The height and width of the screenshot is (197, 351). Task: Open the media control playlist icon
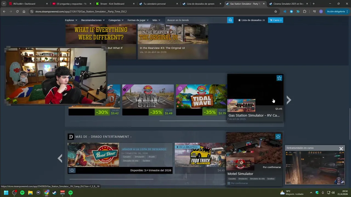coord(314,11)
